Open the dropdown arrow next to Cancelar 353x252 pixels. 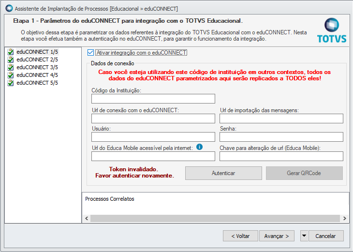click(304, 236)
